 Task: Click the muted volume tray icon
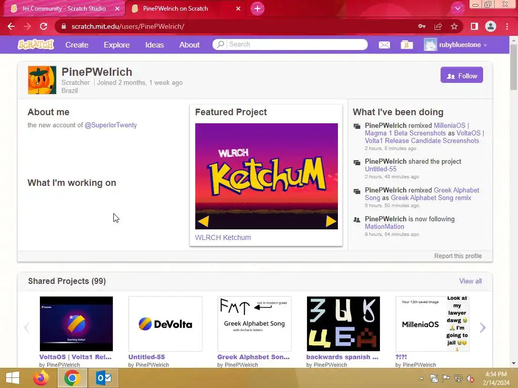click(x=470, y=378)
